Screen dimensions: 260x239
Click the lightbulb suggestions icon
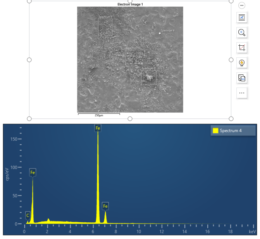(x=242, y=63)
